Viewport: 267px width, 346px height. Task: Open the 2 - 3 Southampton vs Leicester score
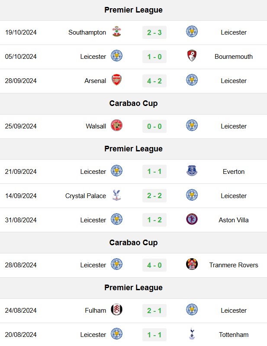tap(154, 32)
